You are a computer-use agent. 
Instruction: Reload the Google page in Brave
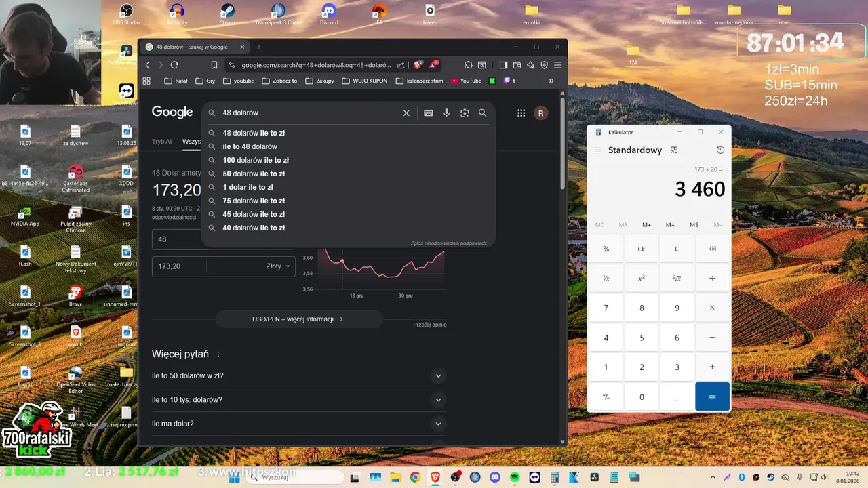pyautogui.click(x=174, y=65)
